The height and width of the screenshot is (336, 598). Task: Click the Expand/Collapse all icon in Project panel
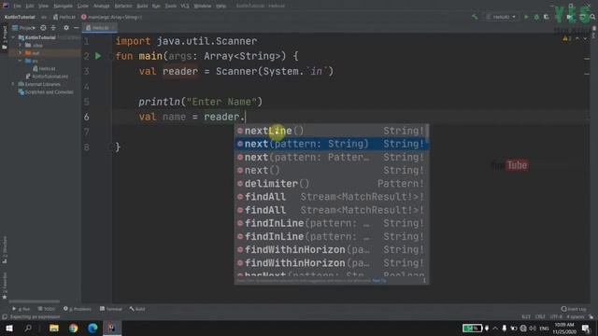click(53, 28)
